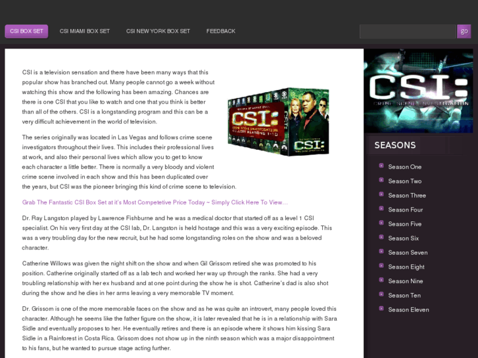Click the bullet icon beside Season Four

pyautogui.click(x=381, y=208)
